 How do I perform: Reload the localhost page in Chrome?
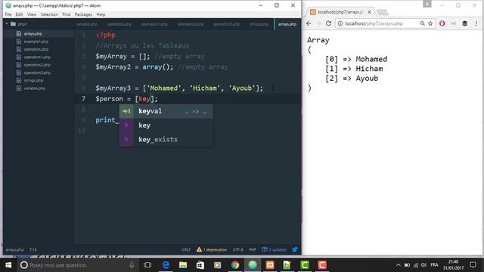click(x=328, y=23)
